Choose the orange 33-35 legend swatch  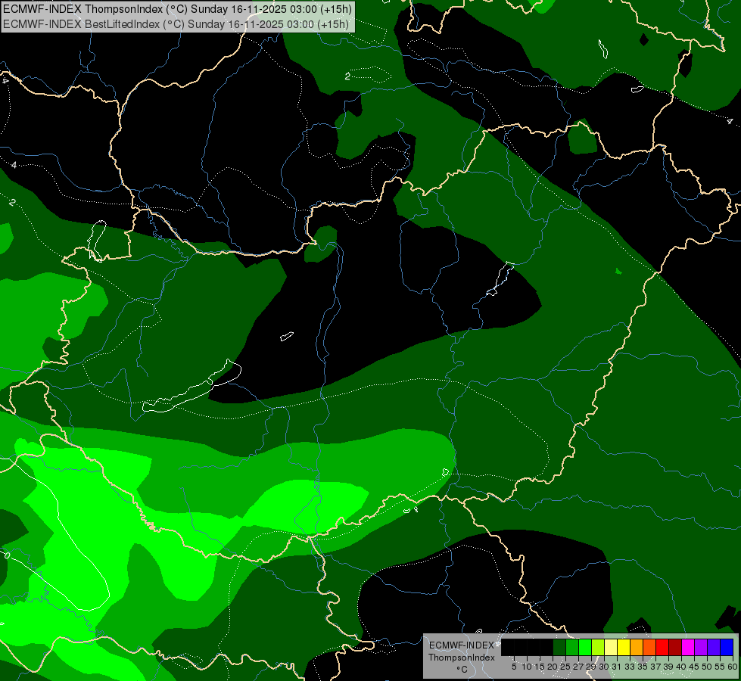point(637,647)
